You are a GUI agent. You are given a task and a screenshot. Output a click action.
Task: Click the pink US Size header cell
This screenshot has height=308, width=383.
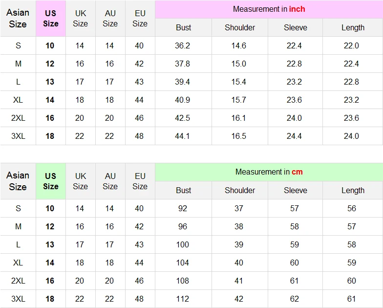coord(51,19)
